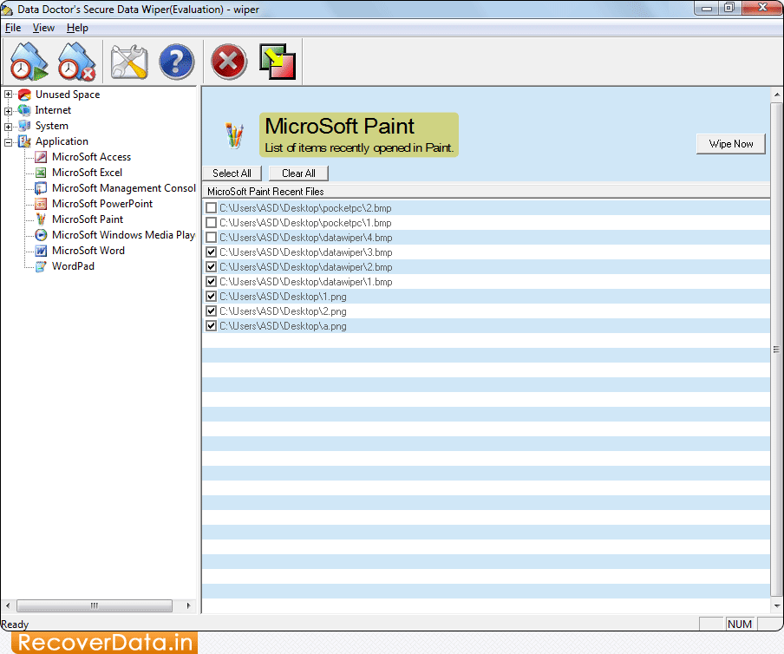Select the System tree label
This screenshot has height=654, width=784.
click(51, 126)
